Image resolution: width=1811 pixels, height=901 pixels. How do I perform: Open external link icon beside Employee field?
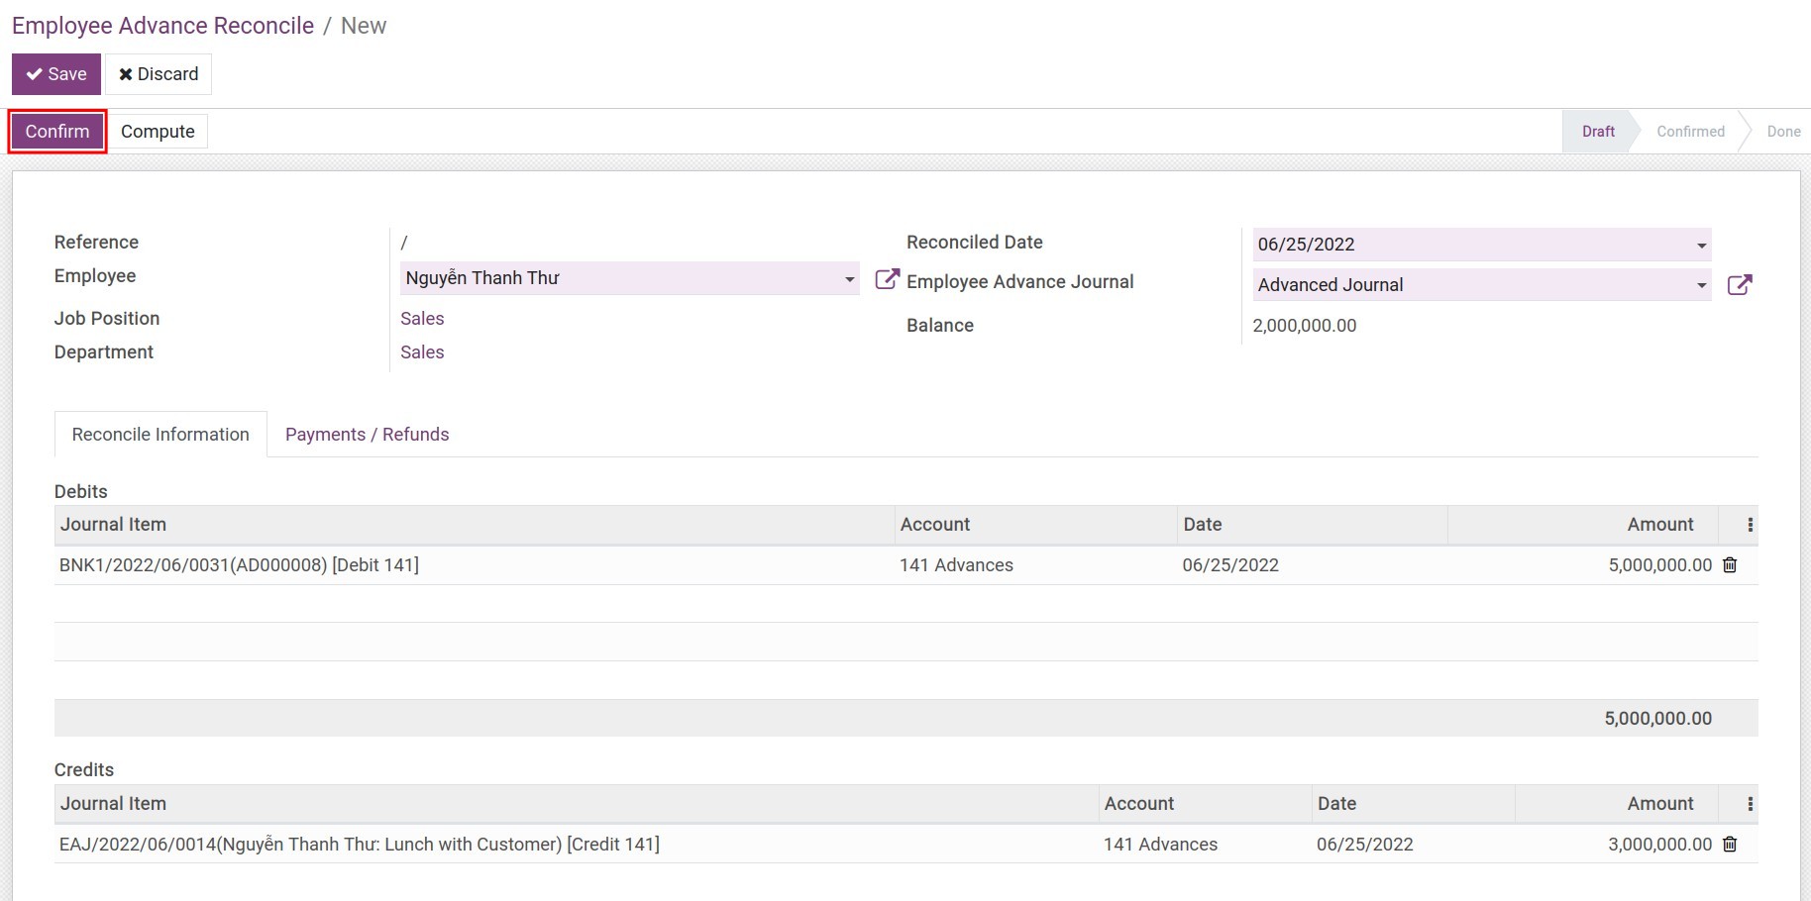click(x=887, y=279)
